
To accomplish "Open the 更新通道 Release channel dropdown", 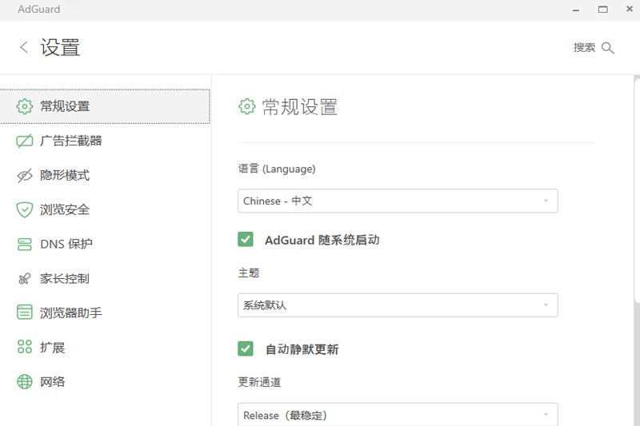I will [398, 414].
